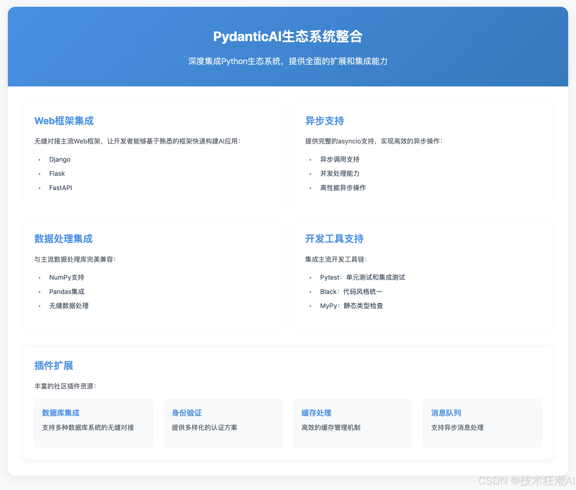Viewport: 576px width, 490px height.
Task: Select the 异步调用支持 list item
Action: point(340,159)
